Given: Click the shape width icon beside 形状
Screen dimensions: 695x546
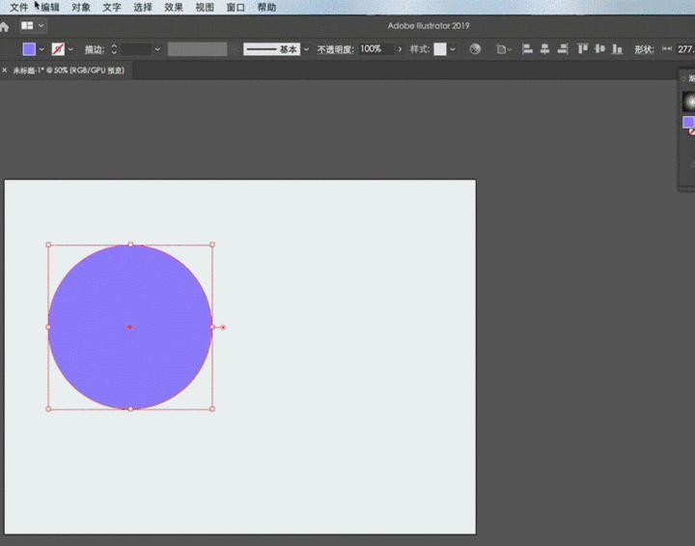Looking at the screenshot, I should [667, 49].
